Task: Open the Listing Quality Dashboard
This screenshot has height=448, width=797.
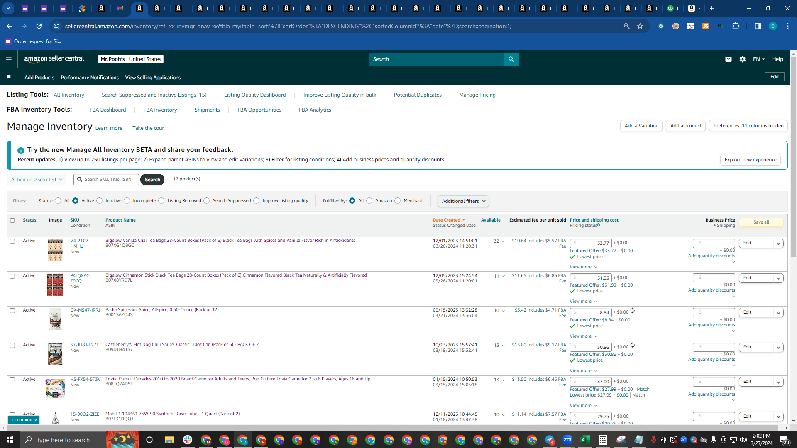Action: pos(255,95)
